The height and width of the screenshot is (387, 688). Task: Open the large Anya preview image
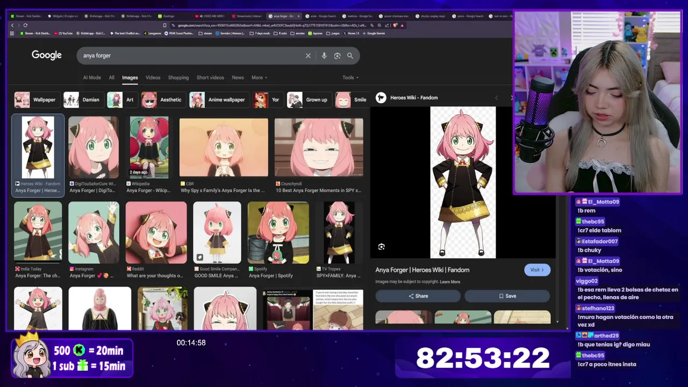(x=463, y=182)
